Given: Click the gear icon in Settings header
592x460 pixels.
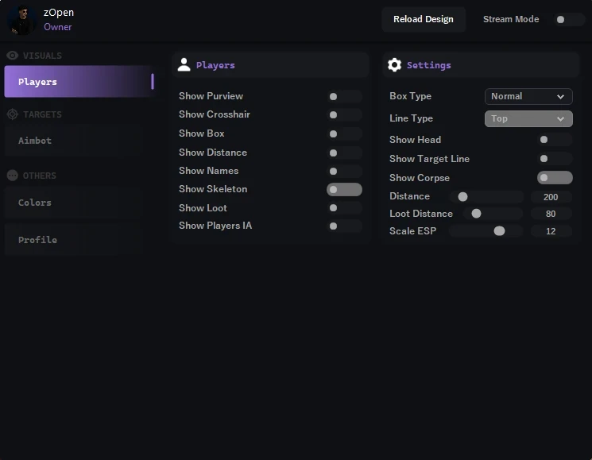Looking at the screenshot, I should click(394, 65).
